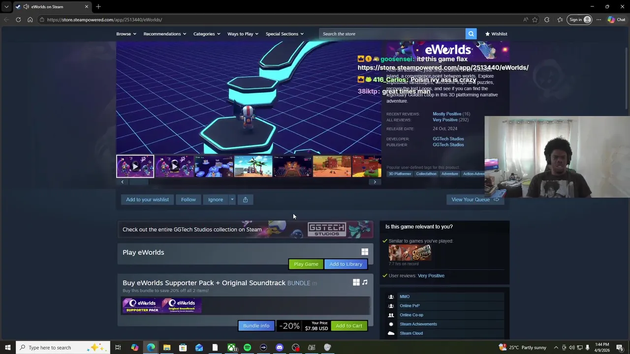Open the Wishlist star link

pos(496,34)
